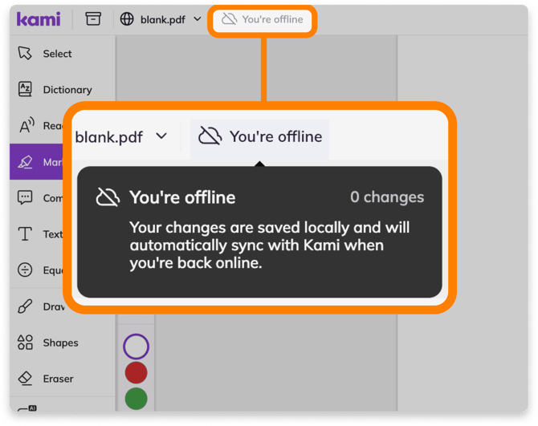
Task: Select the Drawing brush tool icon
Action: (25, 306)
